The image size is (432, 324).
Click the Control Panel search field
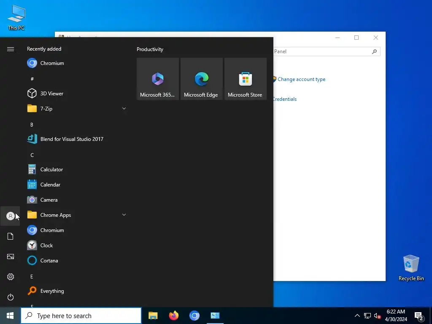click(321, 51)
